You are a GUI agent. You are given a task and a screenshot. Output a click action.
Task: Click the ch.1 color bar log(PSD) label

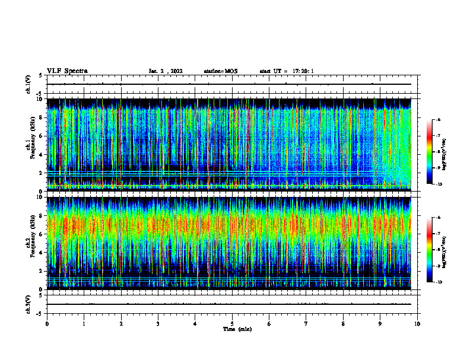(x=444, y=155)
